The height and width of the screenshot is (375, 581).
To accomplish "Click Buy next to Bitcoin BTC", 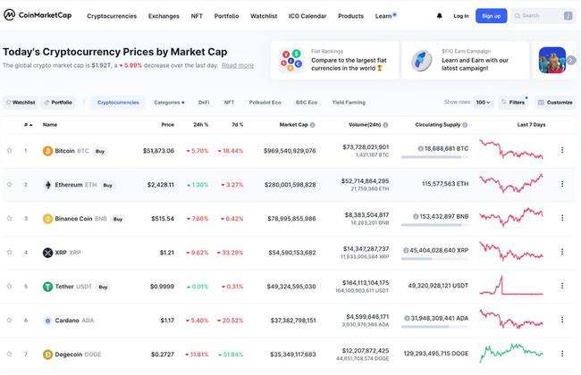I will [100, 152].
